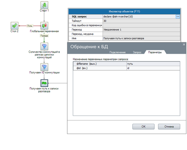Select the Получаем ID коммутации filter icon
This screenshot has height=150, width=187.
tap(44, 67)
